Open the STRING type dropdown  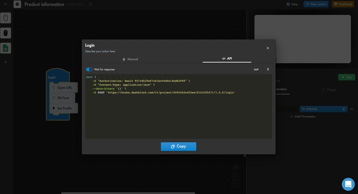click(x=323, y=109)
